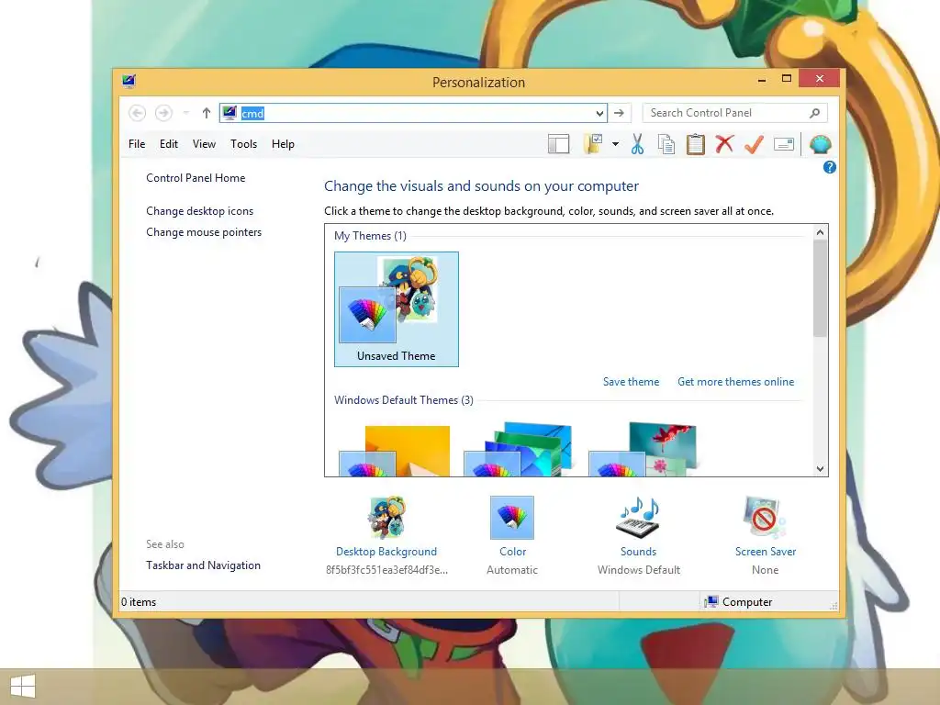Click the folder options toolbar icon

594,144
